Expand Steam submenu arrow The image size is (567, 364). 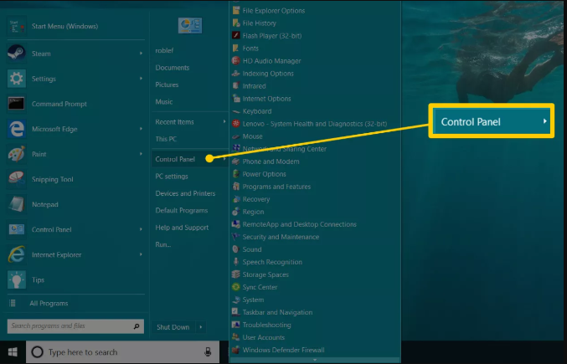click(x=141, y=54)
